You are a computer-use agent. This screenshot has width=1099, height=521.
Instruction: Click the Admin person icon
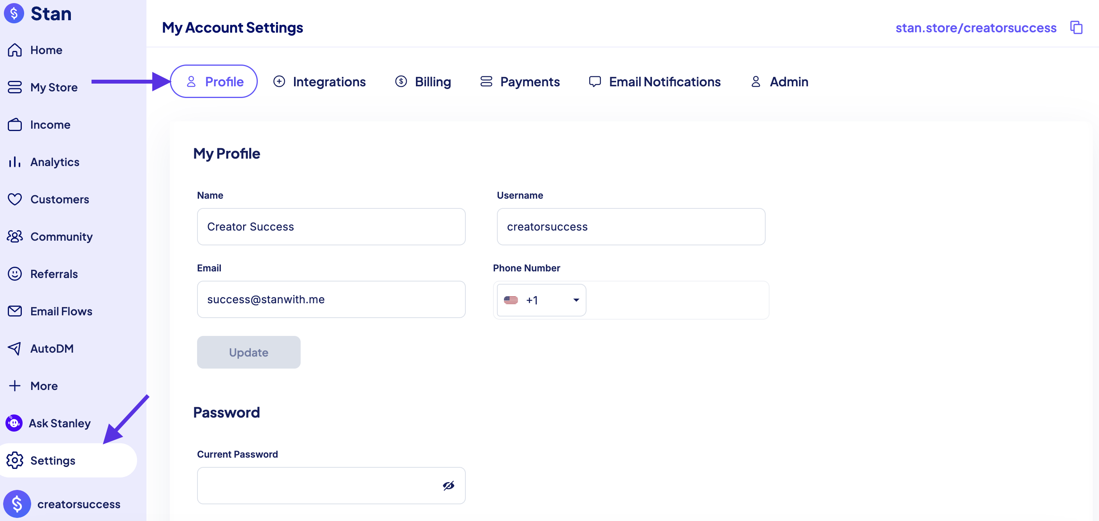click(756, 81)
